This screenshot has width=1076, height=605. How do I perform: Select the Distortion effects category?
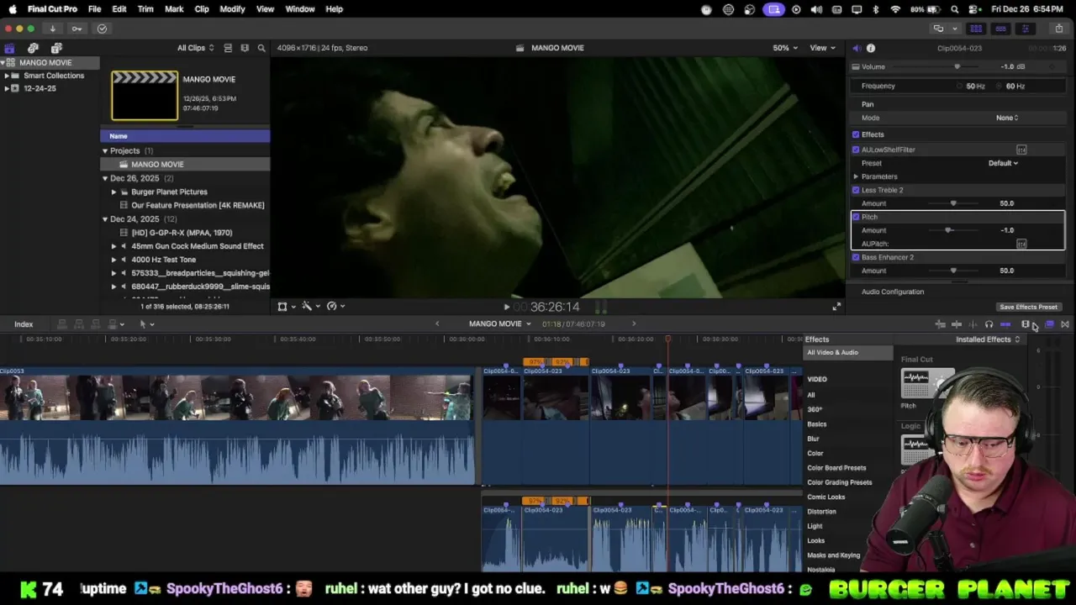pos(821,512)
